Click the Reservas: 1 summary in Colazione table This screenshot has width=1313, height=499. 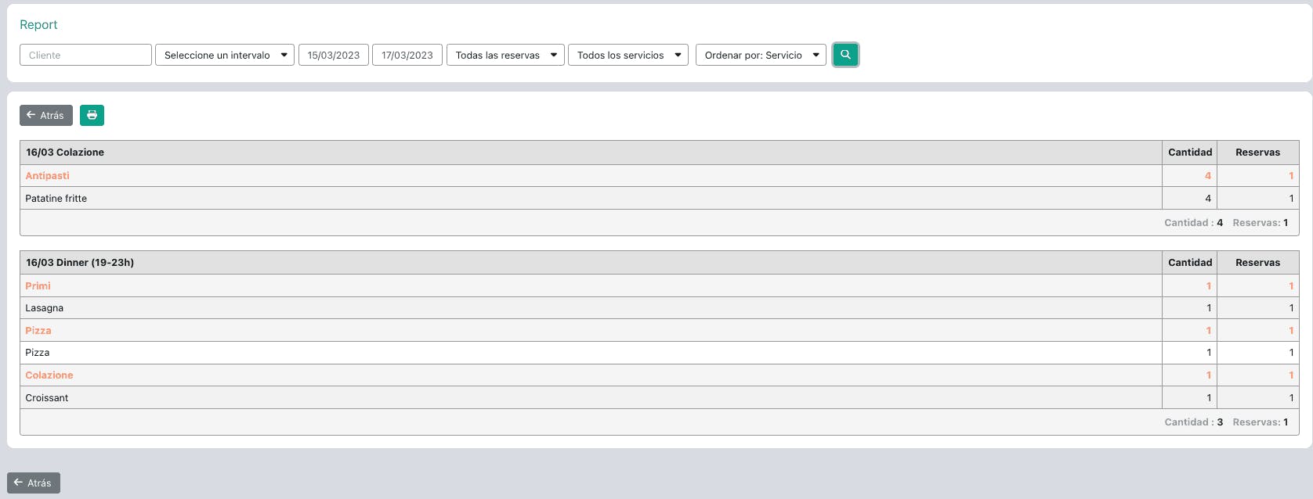[1261, 223]
